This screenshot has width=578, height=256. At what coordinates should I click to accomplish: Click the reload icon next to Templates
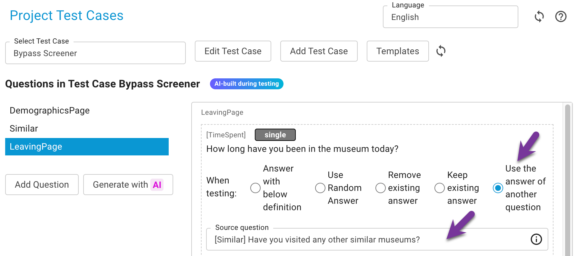[x=441, y=51]
